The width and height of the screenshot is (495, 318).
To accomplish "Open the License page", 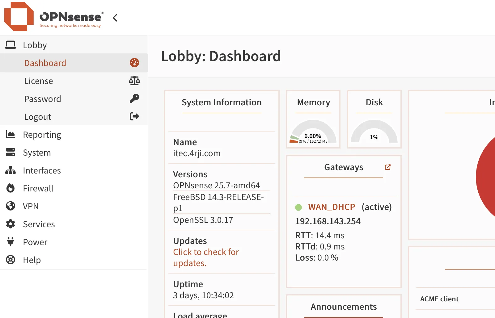I will [x=39, y=81].
